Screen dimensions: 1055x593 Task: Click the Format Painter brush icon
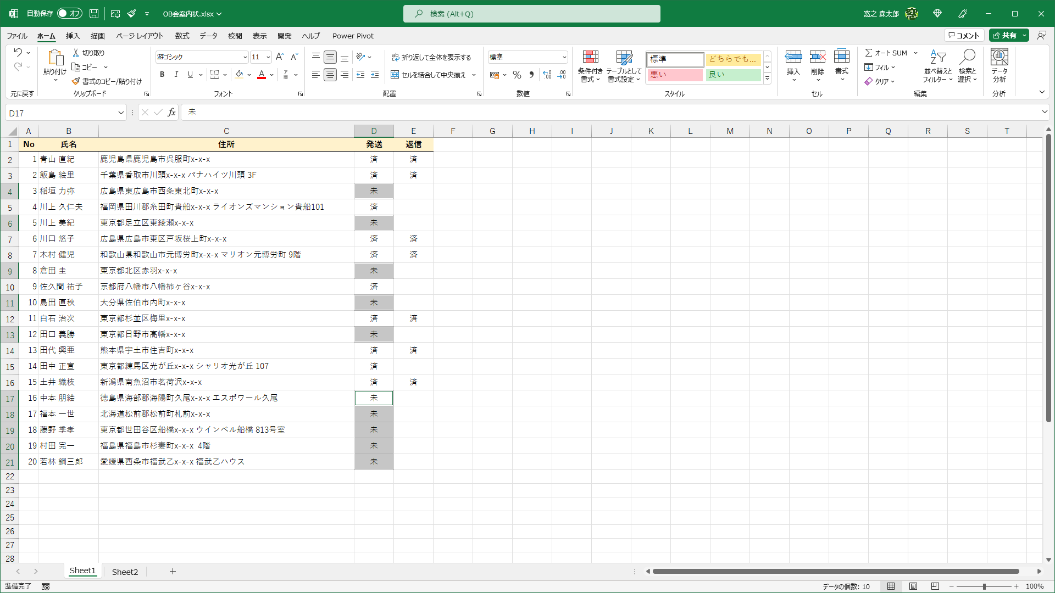pyautogui.click(x=76, y=81)
